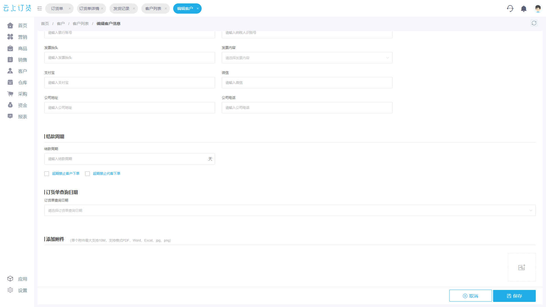Close the 客户列表 tab
546x307 pixels.
[166, 9]
